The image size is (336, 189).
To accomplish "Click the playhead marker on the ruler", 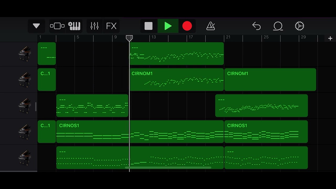I will point(129,38).
